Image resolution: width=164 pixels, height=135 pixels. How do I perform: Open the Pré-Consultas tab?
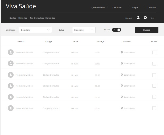click(x=37, y=18)
